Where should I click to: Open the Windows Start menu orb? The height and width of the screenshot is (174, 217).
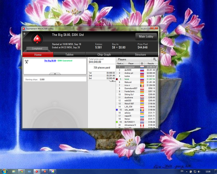(x=4, y=172)
